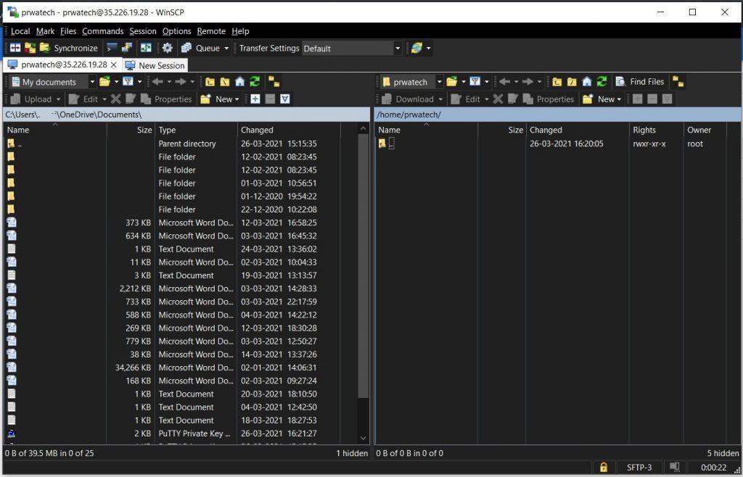Viewport: 743px width, 477px height.
Task: Expand the Queue dropdown arrow
Action: point(226,49)
